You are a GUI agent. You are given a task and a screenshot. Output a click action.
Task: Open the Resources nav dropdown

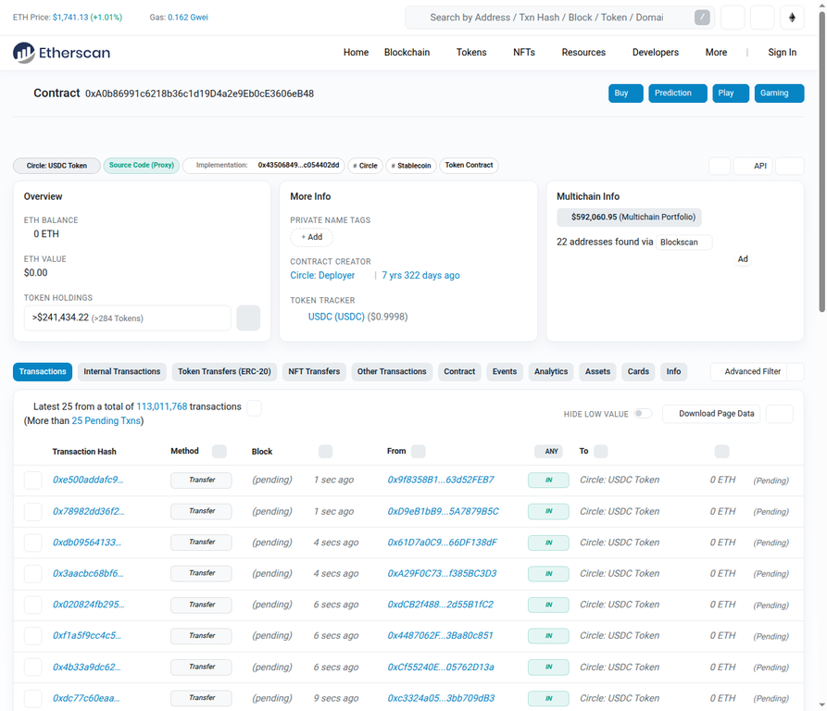pyautogui.click(x=583, y=52)
